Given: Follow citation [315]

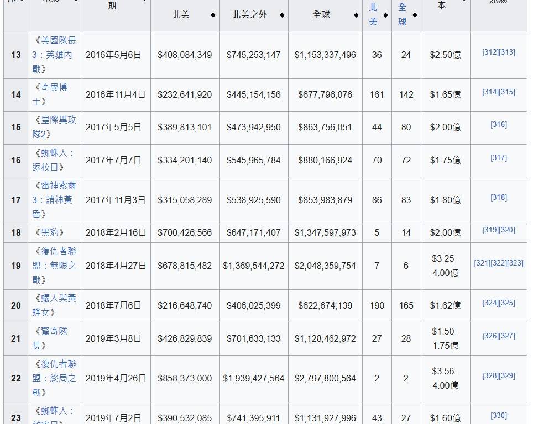Looking at the screenshot, I should 507,92.
